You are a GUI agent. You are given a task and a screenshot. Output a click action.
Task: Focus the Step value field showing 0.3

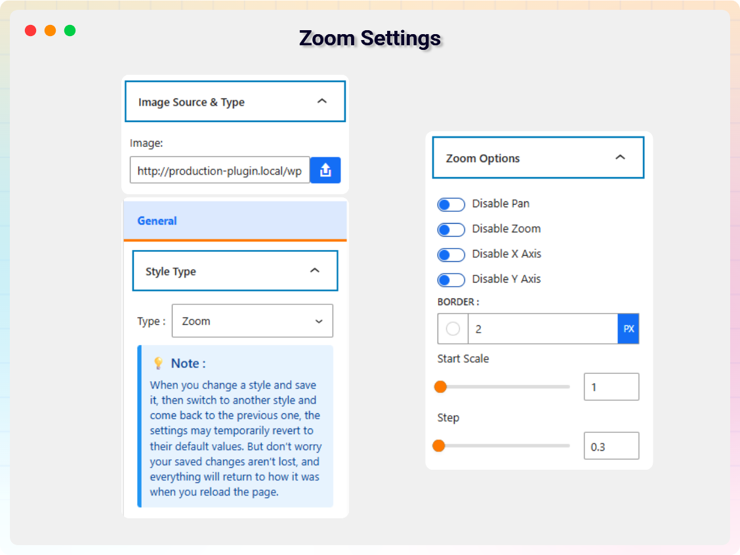611,447
